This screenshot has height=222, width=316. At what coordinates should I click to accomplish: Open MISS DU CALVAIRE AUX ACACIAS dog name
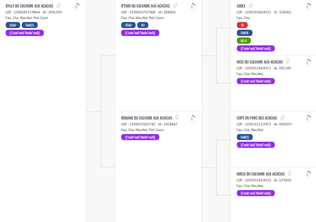click(260, 62)
